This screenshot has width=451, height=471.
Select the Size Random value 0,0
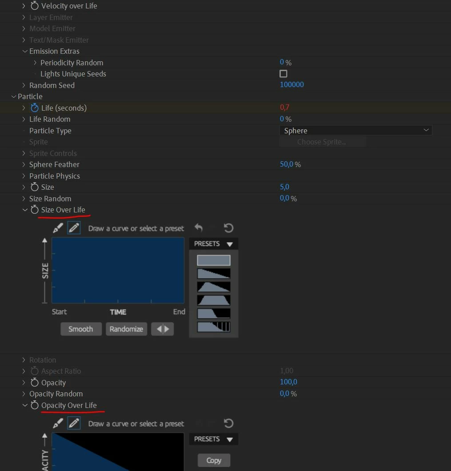284,198
